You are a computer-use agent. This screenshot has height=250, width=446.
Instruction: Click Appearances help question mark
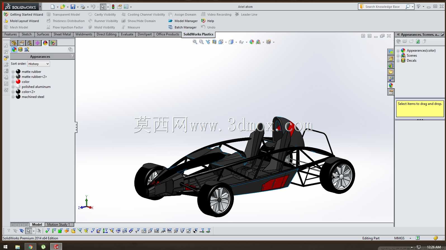(x=72, y=56)
